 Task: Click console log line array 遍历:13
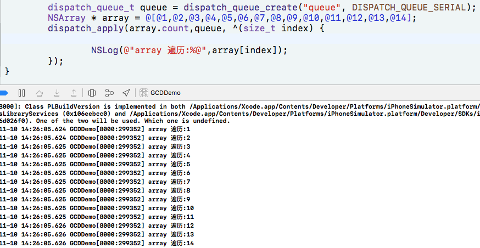(97, 235)
